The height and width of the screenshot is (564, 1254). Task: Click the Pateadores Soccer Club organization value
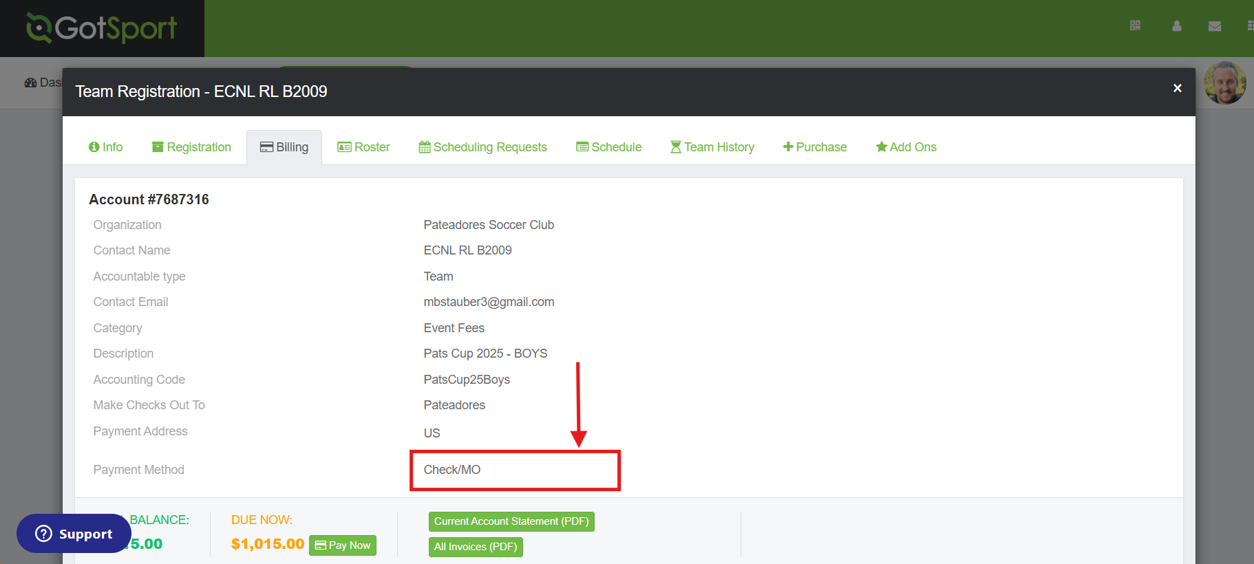click(x=489, y=225)
